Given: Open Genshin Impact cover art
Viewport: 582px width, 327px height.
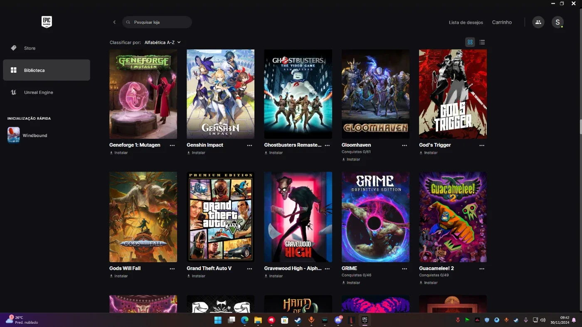Looking at the screenshot, I should tap(220, 94).
